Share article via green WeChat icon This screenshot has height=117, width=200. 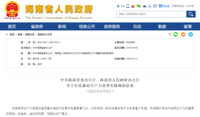176,34
